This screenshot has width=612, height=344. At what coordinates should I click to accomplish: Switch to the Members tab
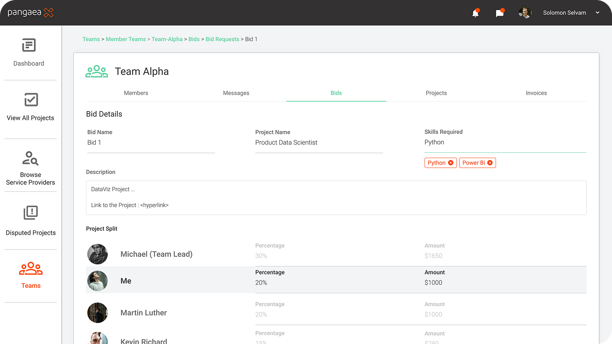136,93
